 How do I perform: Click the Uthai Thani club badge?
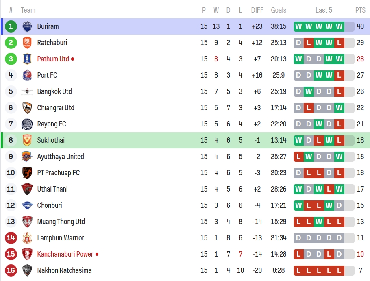click(27, 189)
